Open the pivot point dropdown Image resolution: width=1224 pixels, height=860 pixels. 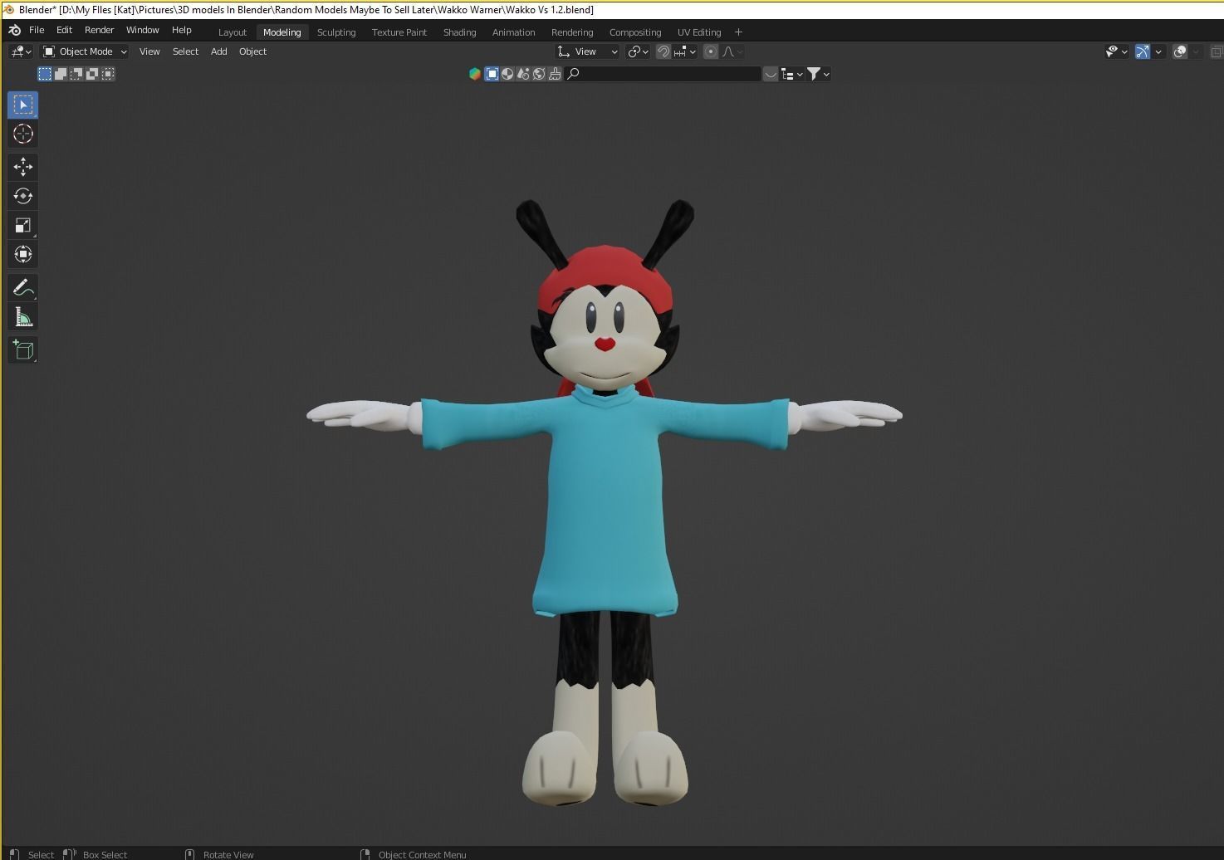[x=638, y=51]
